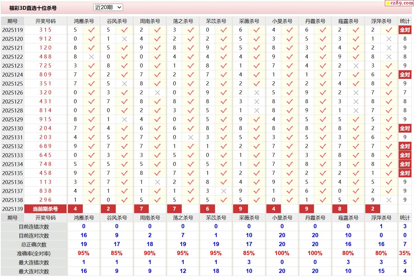
Task: Click the top 开奖号码 column header
Action: click(x=45, y=21)
